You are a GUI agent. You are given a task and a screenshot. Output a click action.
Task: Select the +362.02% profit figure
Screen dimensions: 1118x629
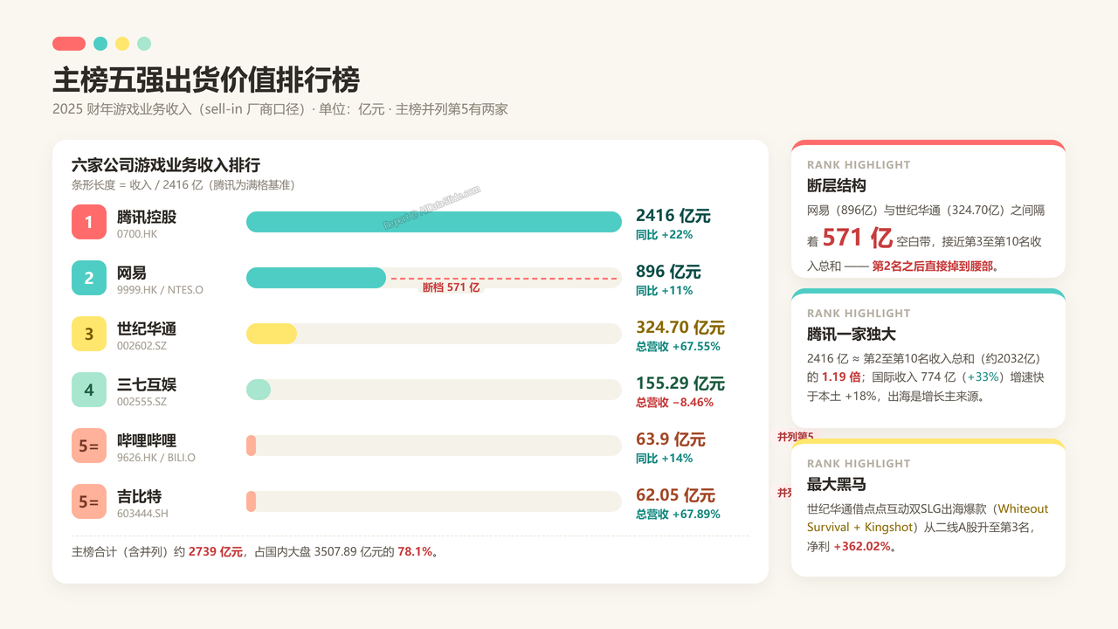[x=862, y=547]
